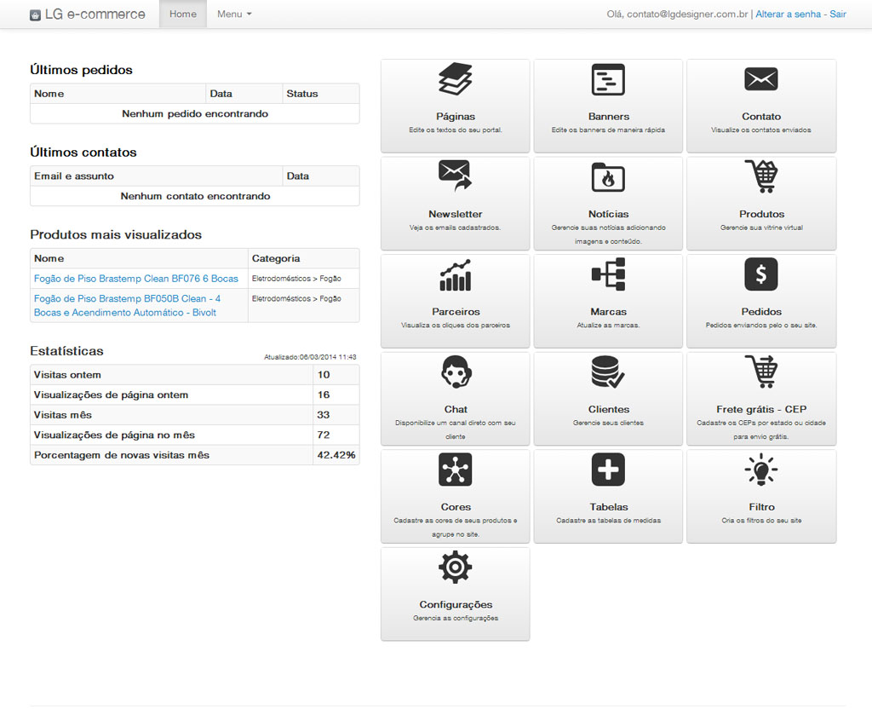Click the Banners icon tile
The height and width of the screenshot is (709, 872).
tap(608, 79)
